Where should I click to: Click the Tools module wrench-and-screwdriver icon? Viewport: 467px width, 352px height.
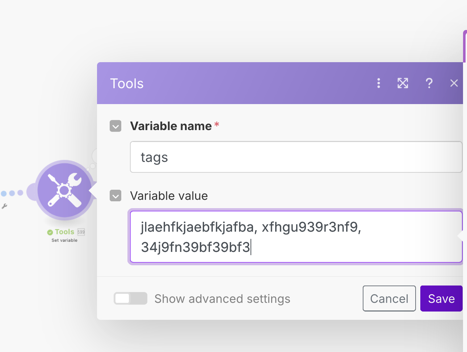[x=64, y=190]
